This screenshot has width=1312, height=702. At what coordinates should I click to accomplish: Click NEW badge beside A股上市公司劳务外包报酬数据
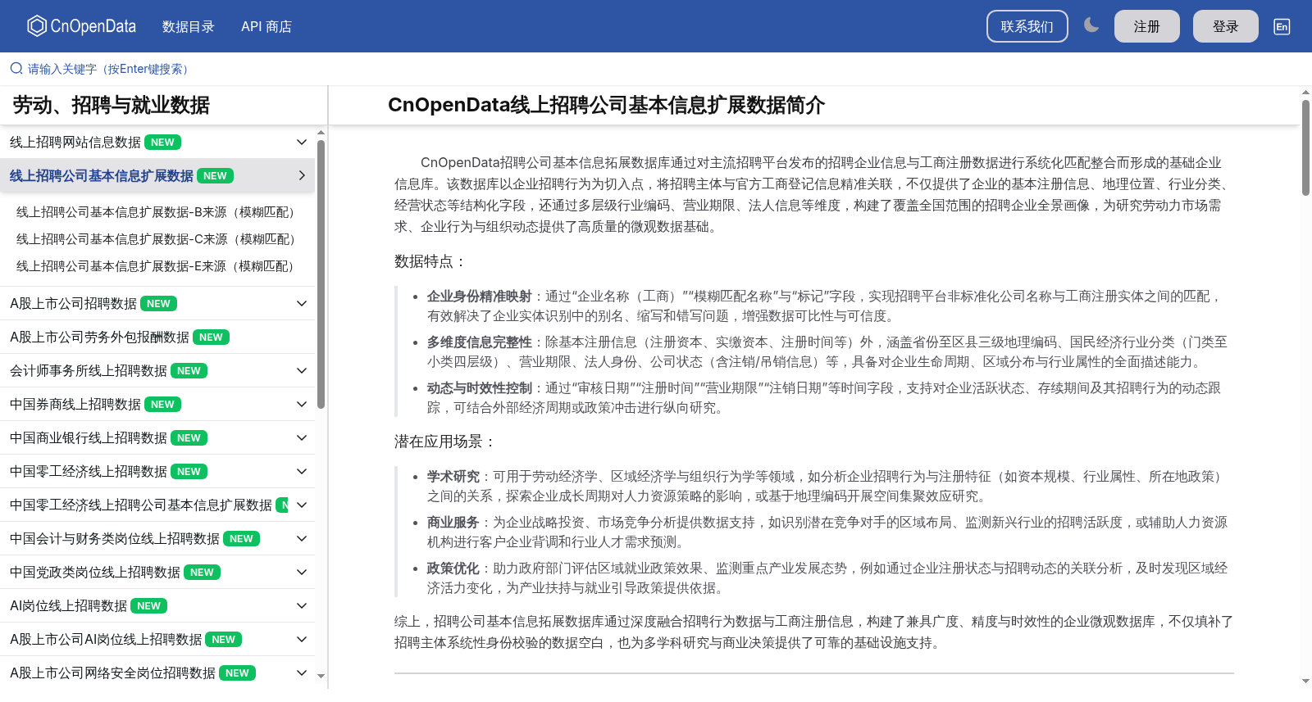tap(211, 337)
